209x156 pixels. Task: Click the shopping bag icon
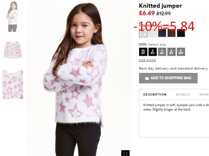[x=147, y=78]
